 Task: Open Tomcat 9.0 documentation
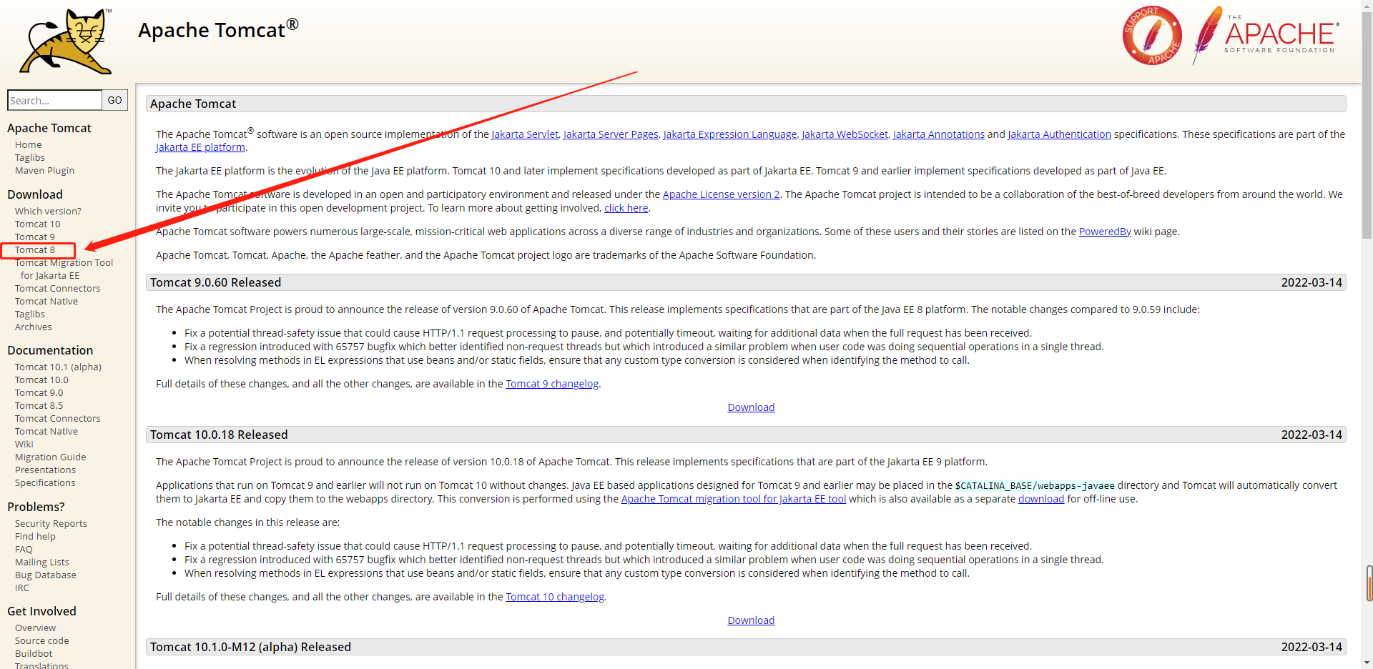click(x=39, y=392)
